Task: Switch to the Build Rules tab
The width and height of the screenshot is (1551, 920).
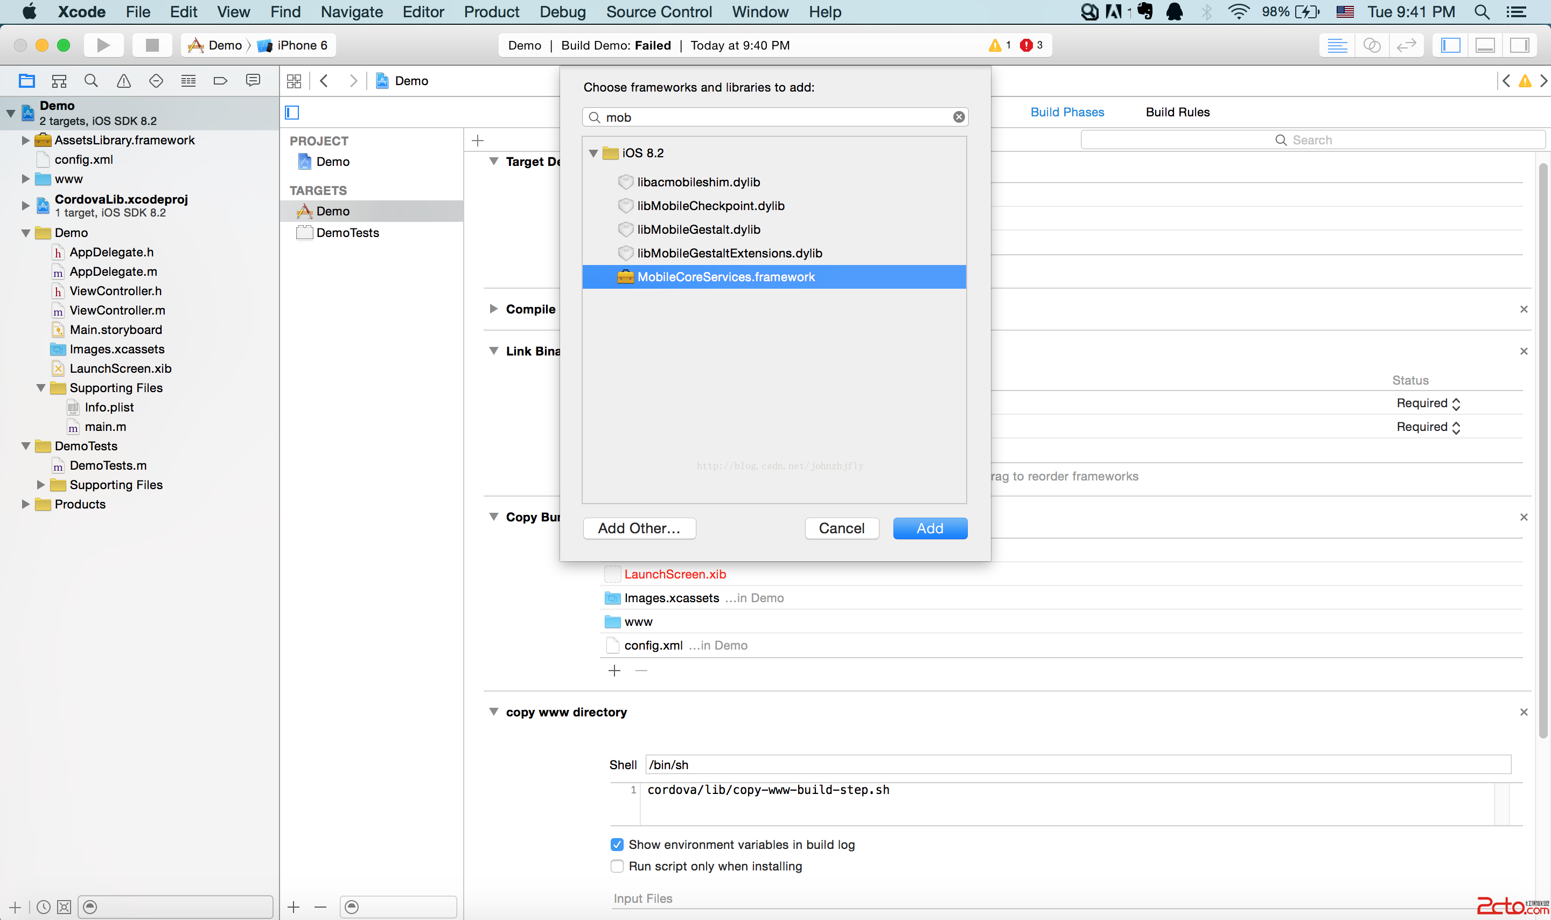Action: (1177, 112)
